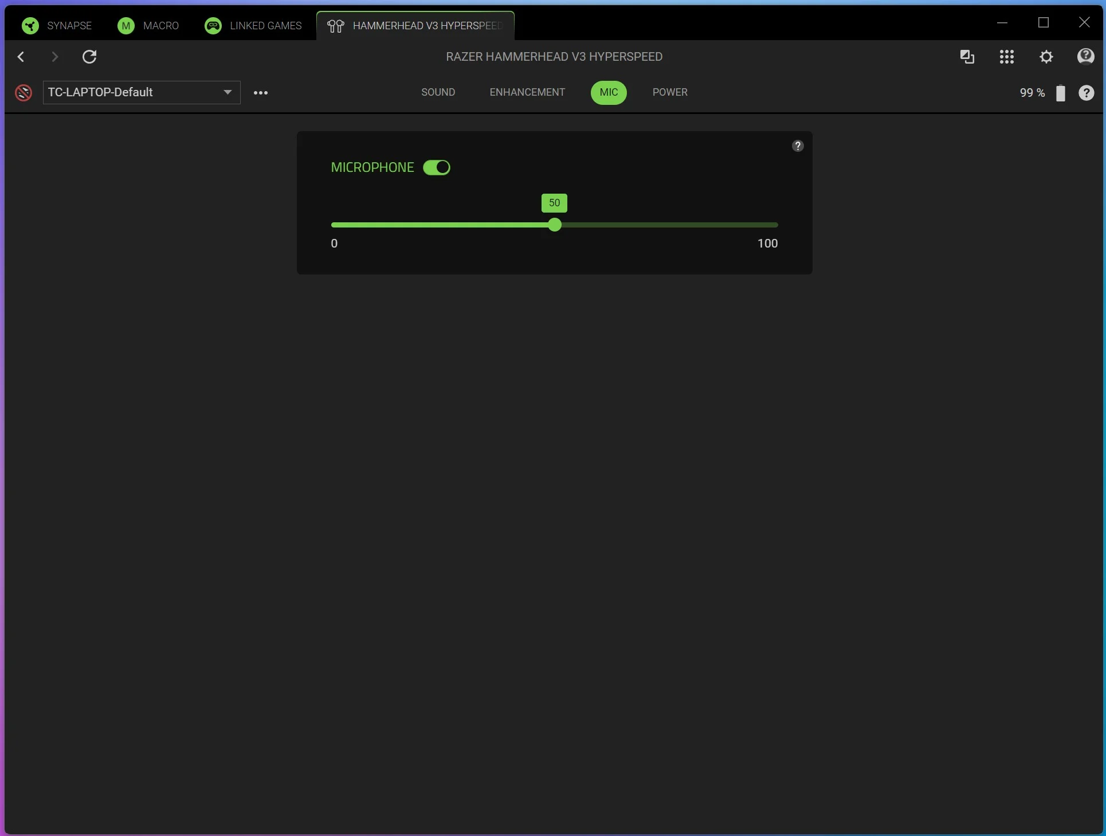The height and width of the screenshot is (836, 1106).
Task: Select the Hammerhead V3 Hyperspeed tab
Action: click(x=415, y=25)
